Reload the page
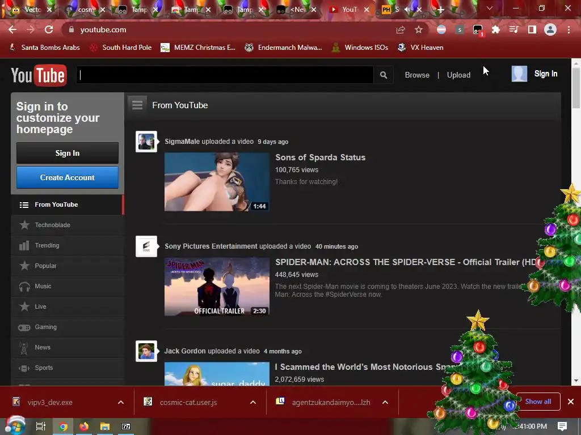Viewport: 581px width, 435px height. [x=49, y=29]
